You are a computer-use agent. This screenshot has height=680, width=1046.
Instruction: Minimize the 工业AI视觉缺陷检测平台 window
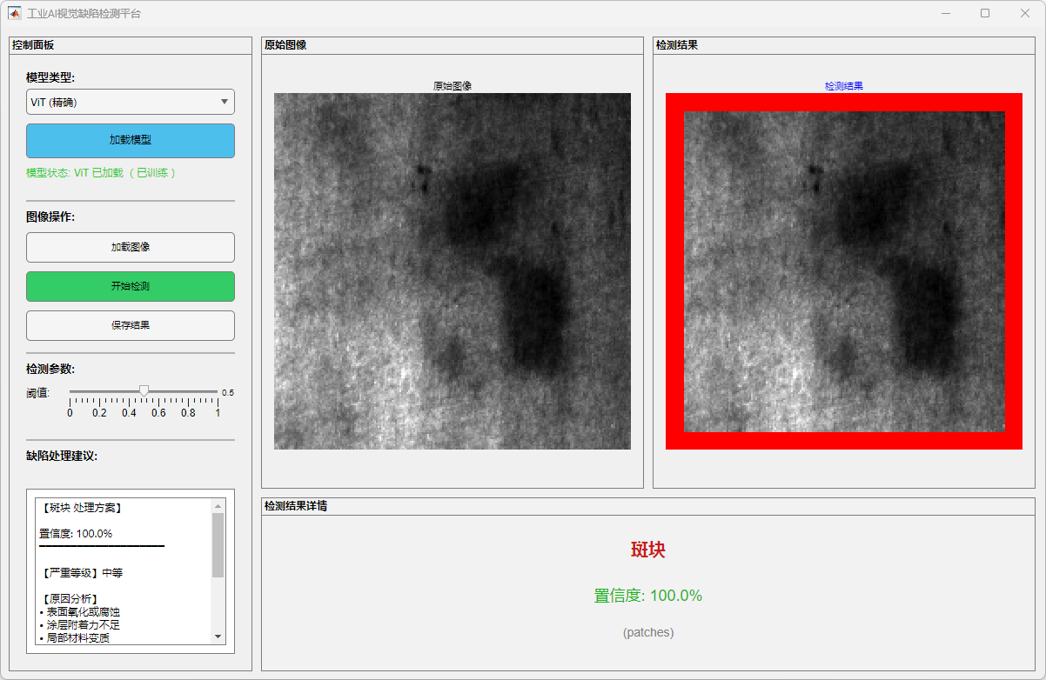point(945,13)
